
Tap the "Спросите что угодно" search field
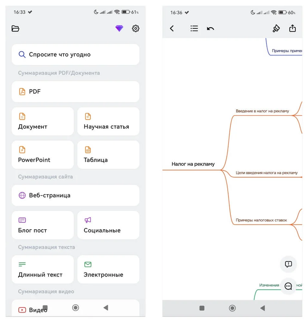pyautogui.click(x=75, y=54)
